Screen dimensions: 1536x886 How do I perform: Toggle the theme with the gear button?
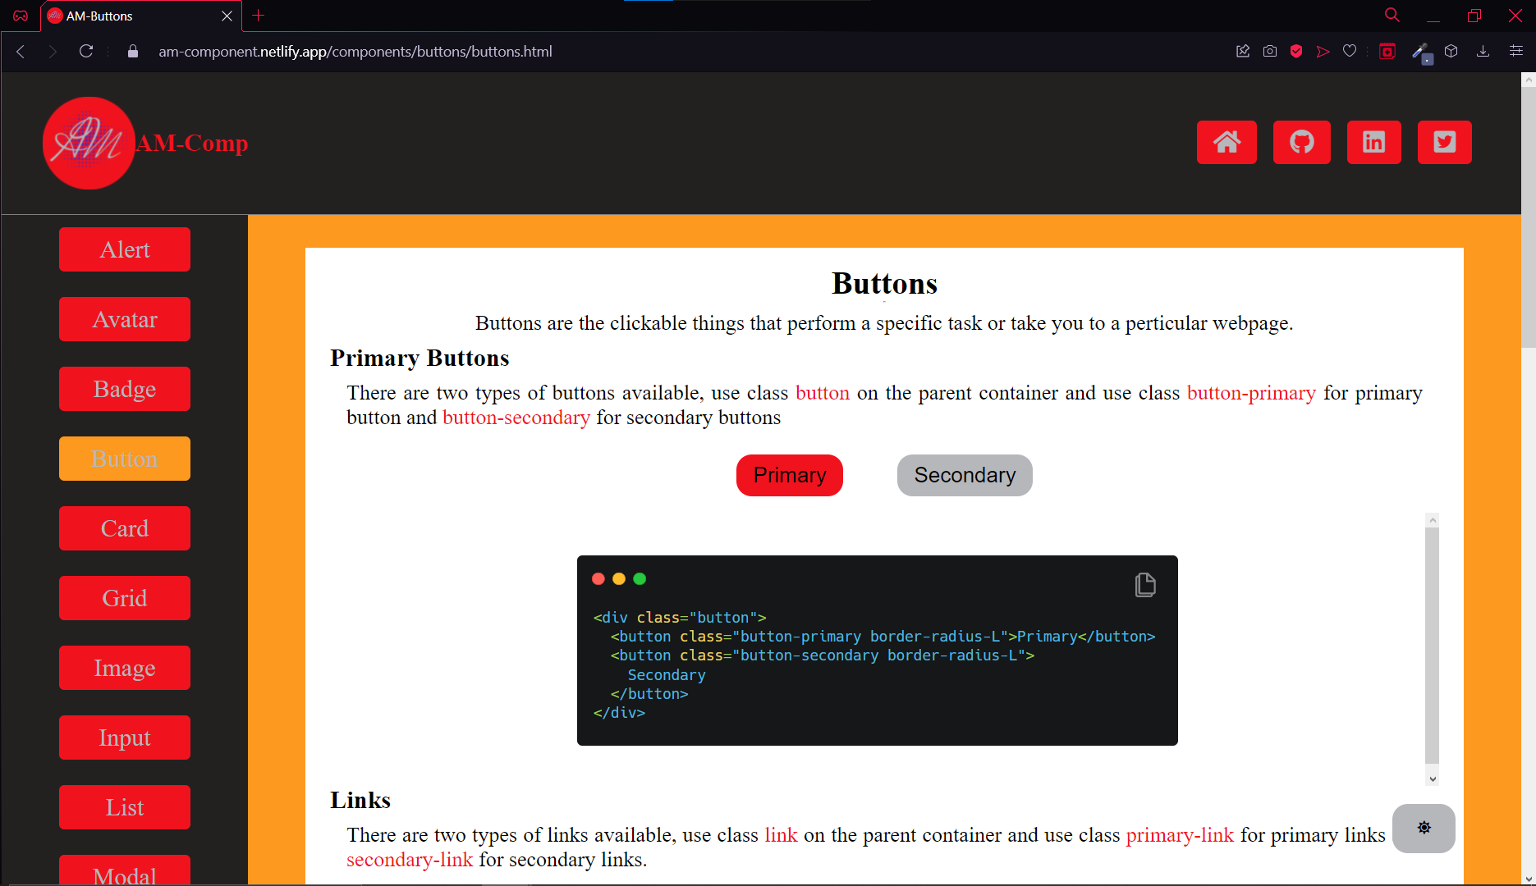[x=1423, y=829]
